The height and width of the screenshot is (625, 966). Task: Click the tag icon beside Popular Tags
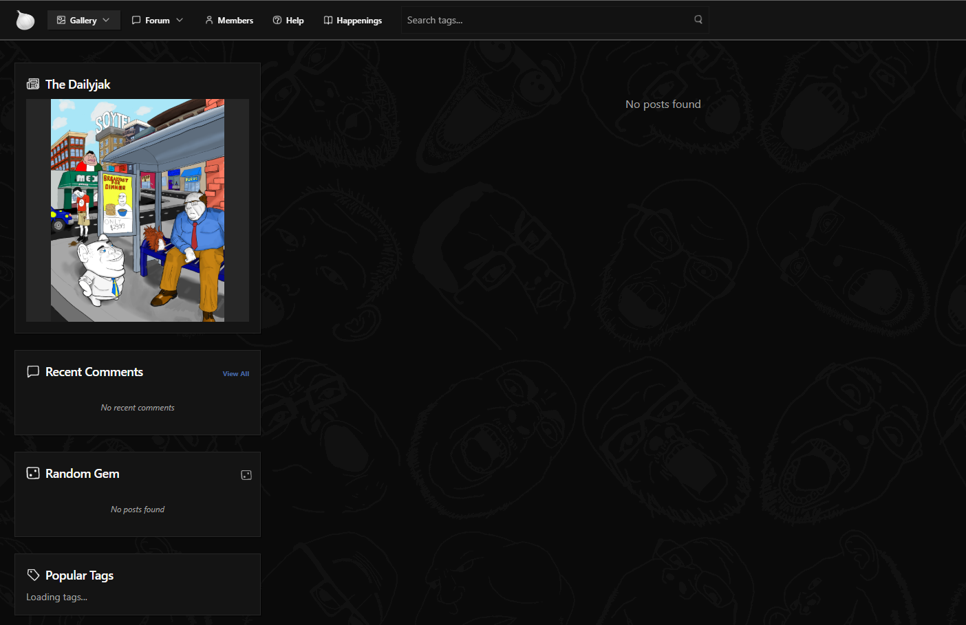(x=33, y=575)
